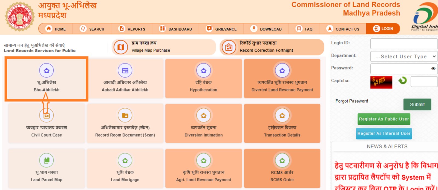Click Record Correction Fortnight link text

point(266,51)
